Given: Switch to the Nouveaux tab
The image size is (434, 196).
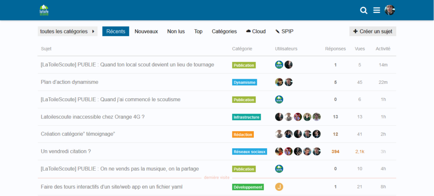Looking at the screenshot, I should pyautogui.click(x=146, y=31).
